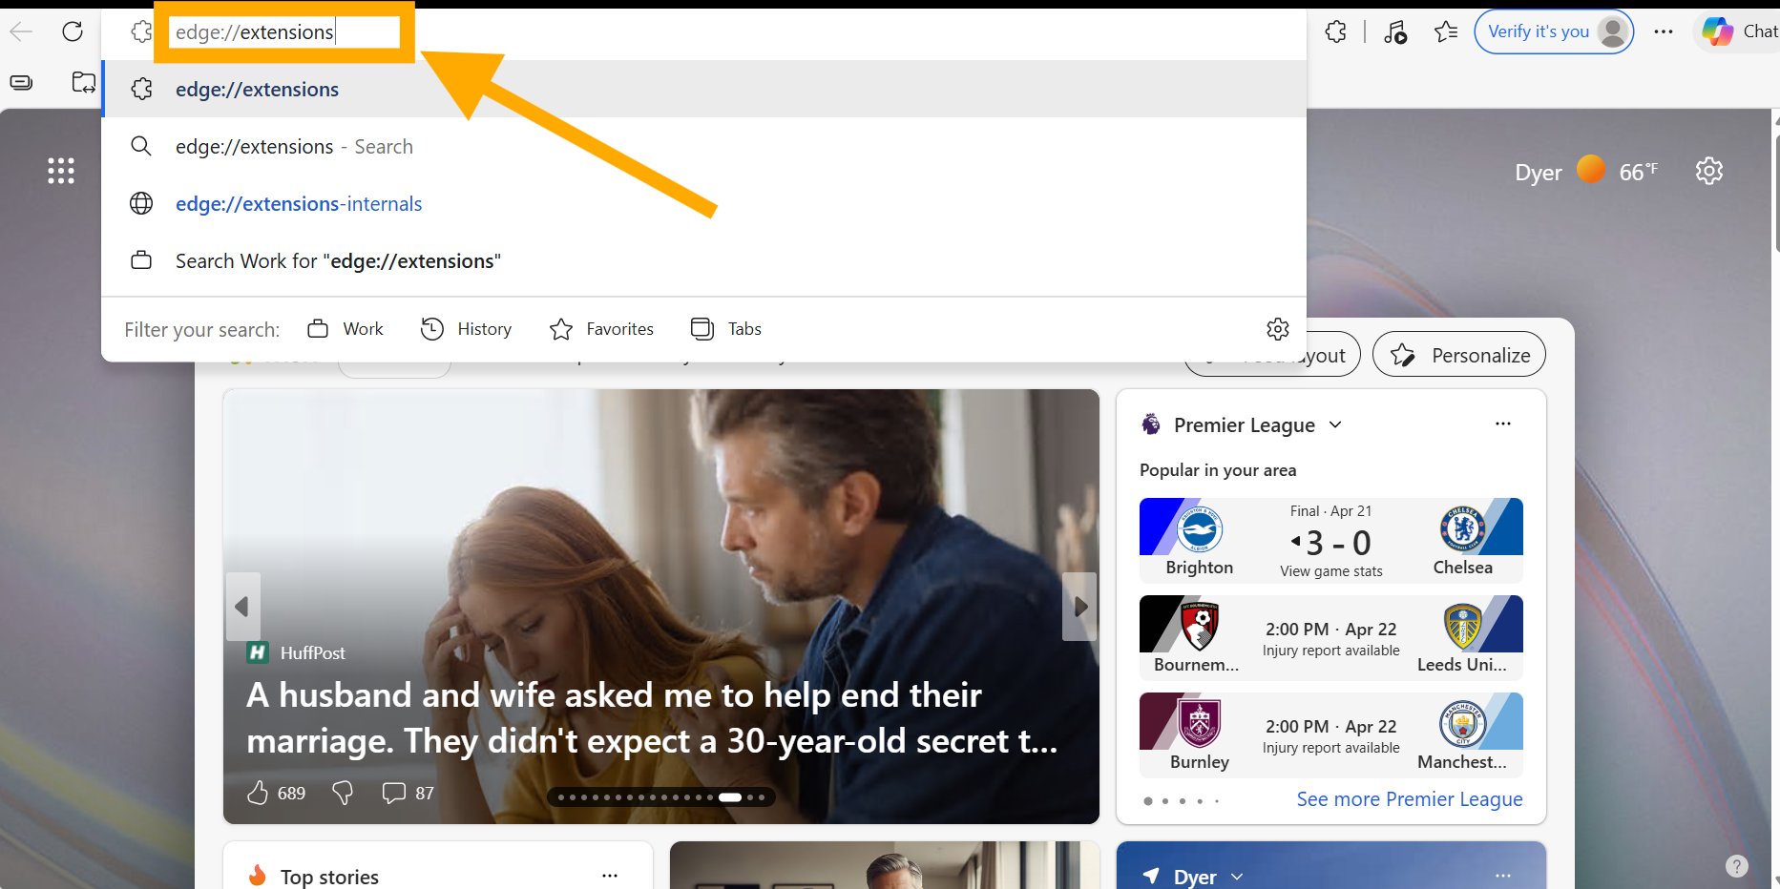The image size is (1780, 889).
Task: Open the Brighton vs Chelsea match result
Action: coord(1331,540)
